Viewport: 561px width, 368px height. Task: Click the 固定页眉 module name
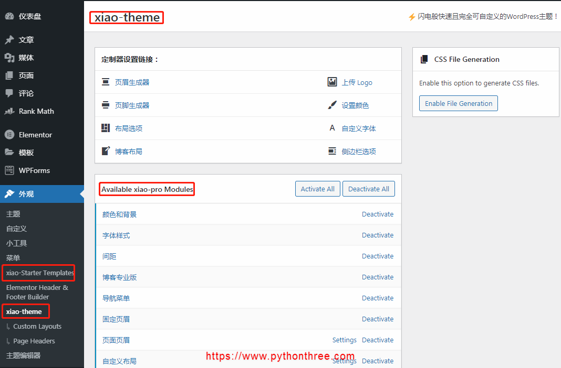coord(116,319)
